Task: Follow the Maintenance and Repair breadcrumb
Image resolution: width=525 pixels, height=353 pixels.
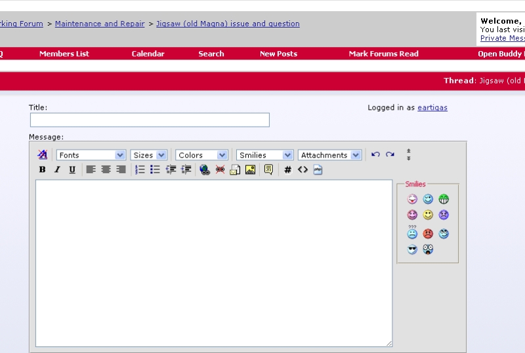Action: tap(100, 24)
